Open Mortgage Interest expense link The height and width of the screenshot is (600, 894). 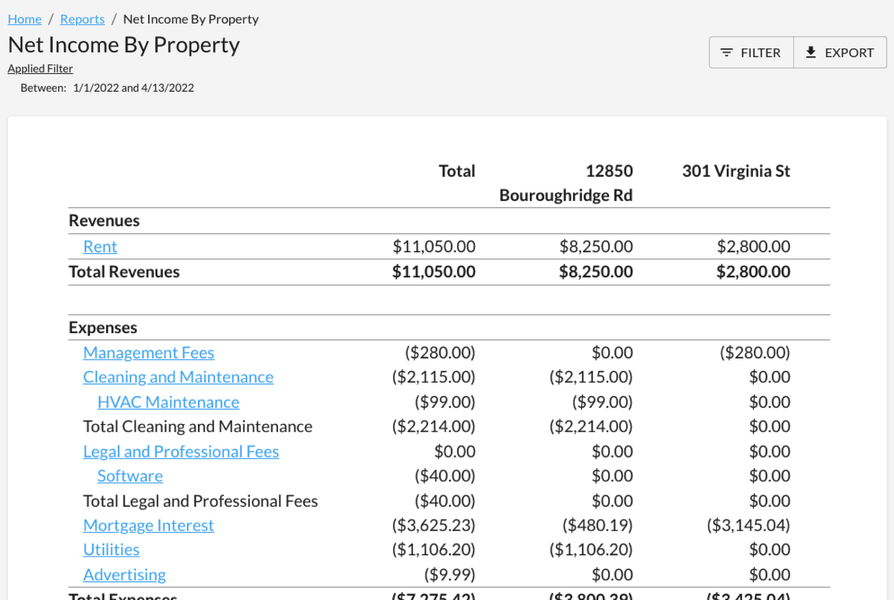[148, 525]
